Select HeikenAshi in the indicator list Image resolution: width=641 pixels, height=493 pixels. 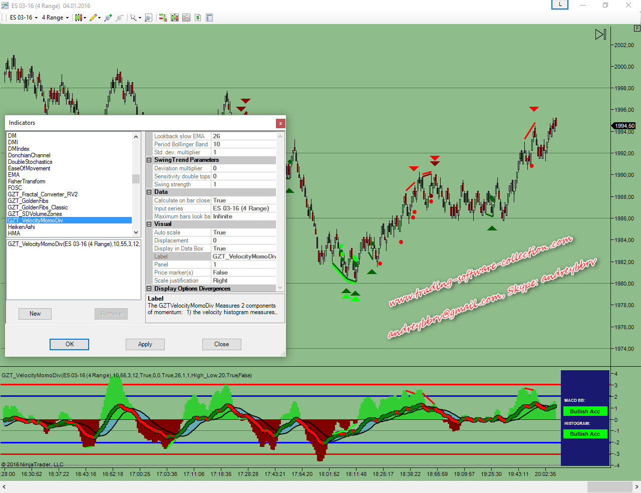tap(22, 227)
